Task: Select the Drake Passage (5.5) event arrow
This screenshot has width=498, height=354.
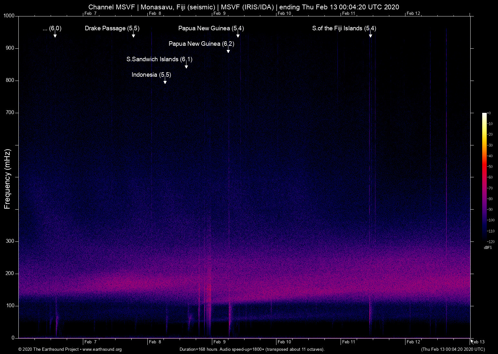Action: click(x=133, y=35)
